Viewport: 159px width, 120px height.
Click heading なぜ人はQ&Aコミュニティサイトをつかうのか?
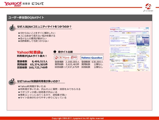(44, 27)
